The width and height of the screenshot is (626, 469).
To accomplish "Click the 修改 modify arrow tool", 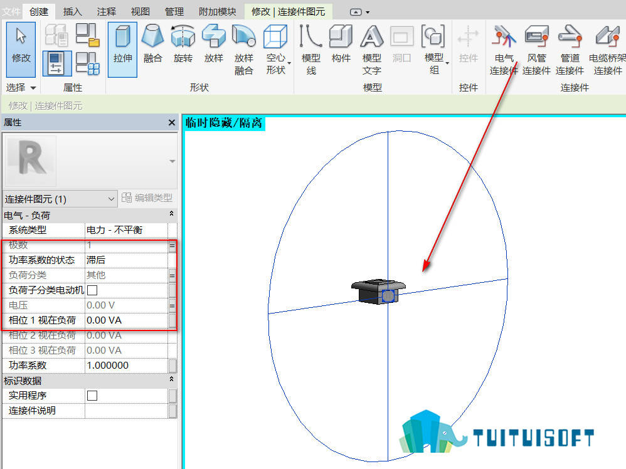I will coord(21,49).
